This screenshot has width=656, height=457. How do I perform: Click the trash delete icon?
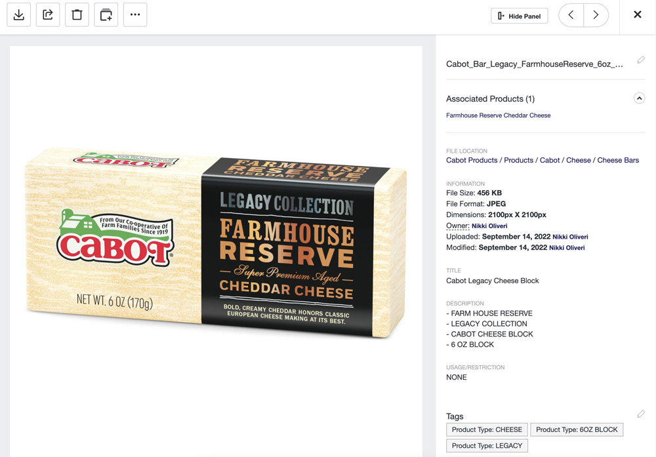click(77, 15)
